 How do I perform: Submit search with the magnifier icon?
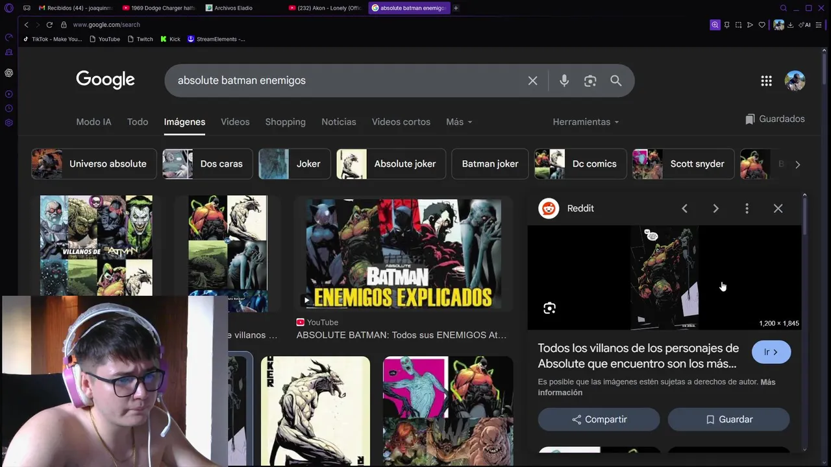click(615, 80)
